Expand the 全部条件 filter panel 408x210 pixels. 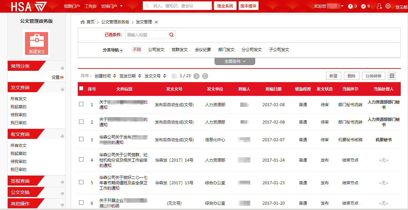pyautogui.click(x=235, y=61)
